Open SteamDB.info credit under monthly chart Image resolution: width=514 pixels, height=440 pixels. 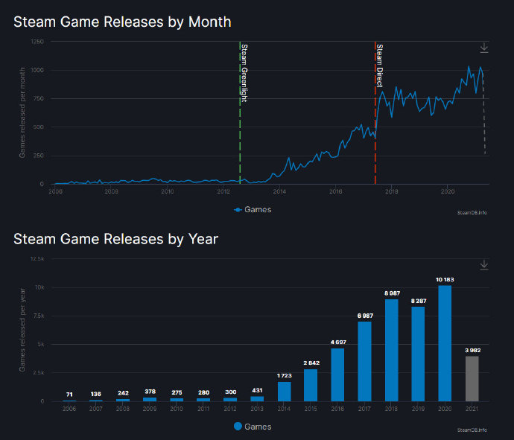coord(472,213)
